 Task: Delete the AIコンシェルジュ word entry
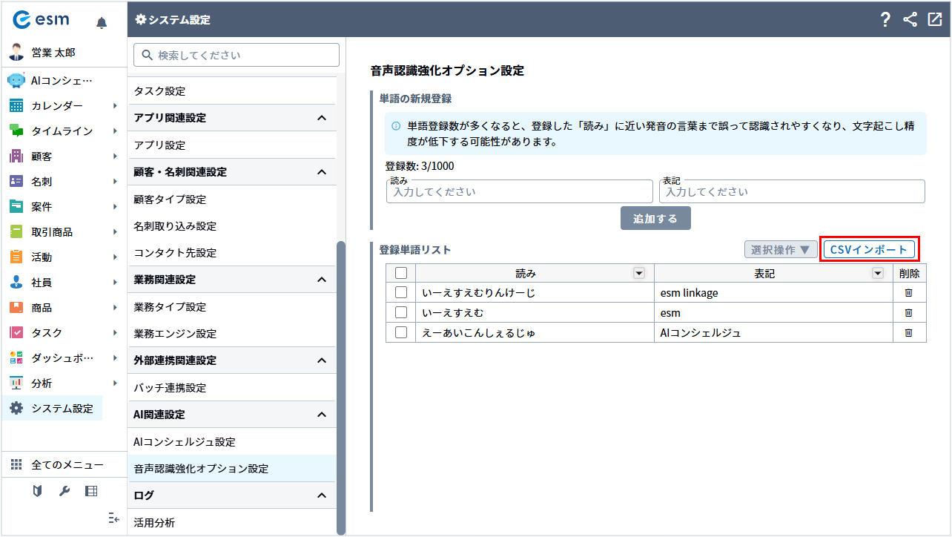point(908,333)
